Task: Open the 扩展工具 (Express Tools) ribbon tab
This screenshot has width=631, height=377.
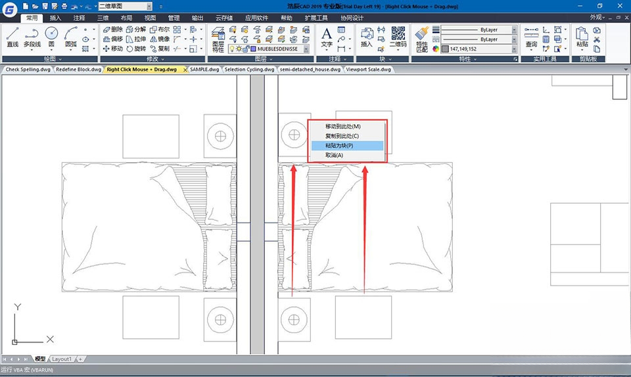Action: [316, 18]
